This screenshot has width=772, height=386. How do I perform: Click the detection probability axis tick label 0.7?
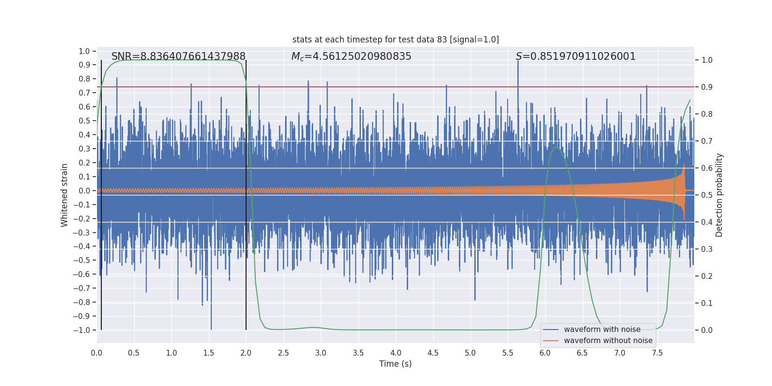coord(707,141)
